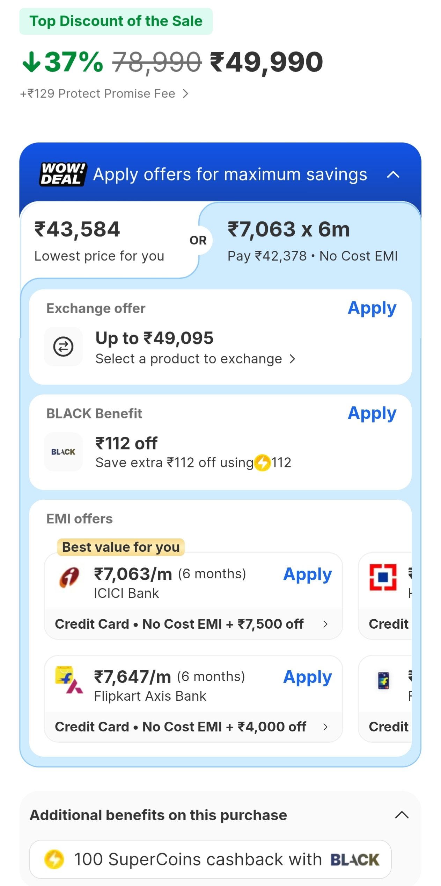Apply ICICI Bank ₹7,063/m EMI offer
This screenshot has width=441, height=886.
(x=307, y=574)
